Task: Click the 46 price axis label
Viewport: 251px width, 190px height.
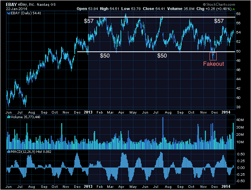Action: (238, 70)
